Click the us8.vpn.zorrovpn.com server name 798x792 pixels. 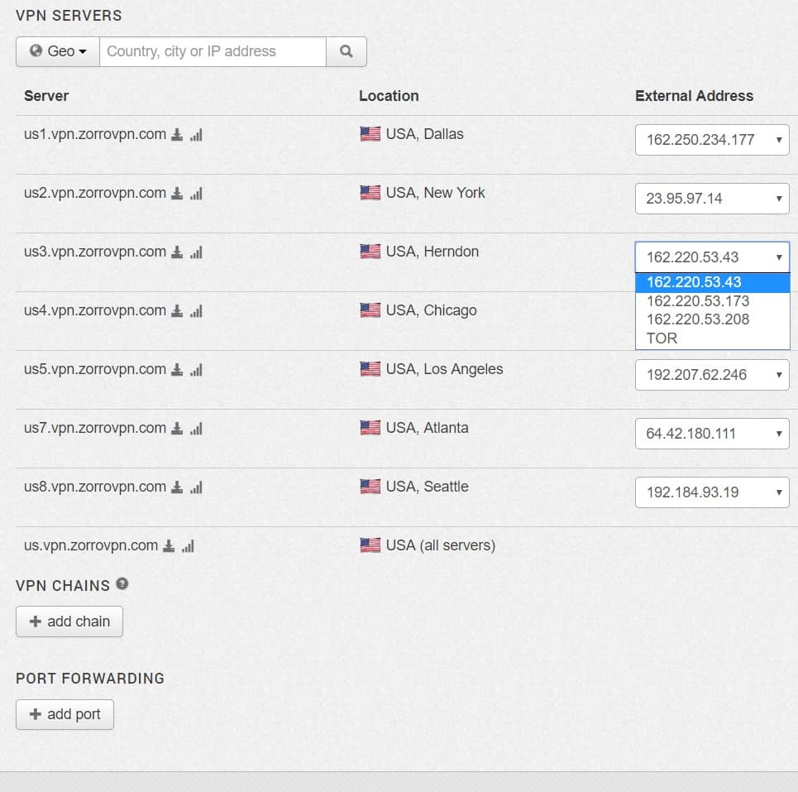pos(95,487)
